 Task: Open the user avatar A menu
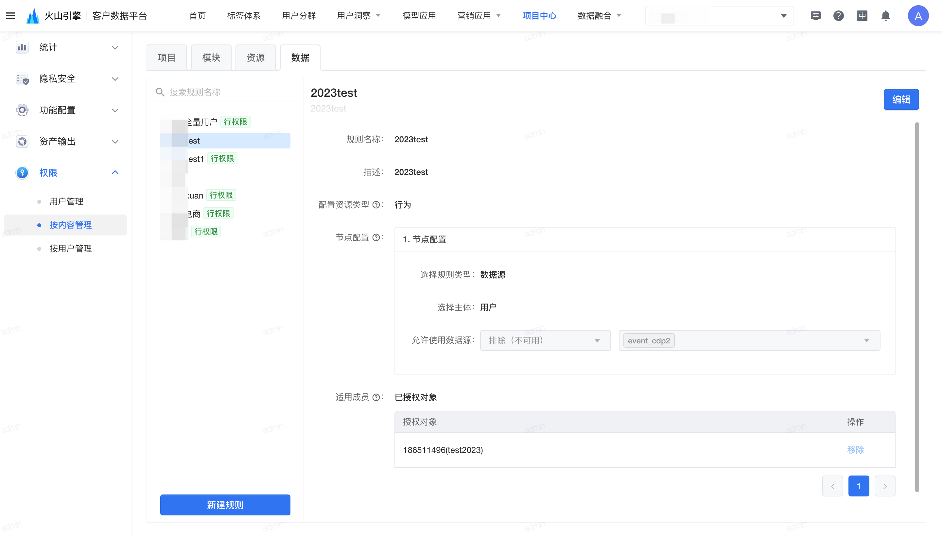918,16
